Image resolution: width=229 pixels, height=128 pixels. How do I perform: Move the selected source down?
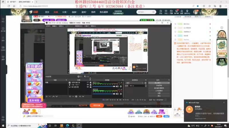pyautogui.click(x=83, y=96)
